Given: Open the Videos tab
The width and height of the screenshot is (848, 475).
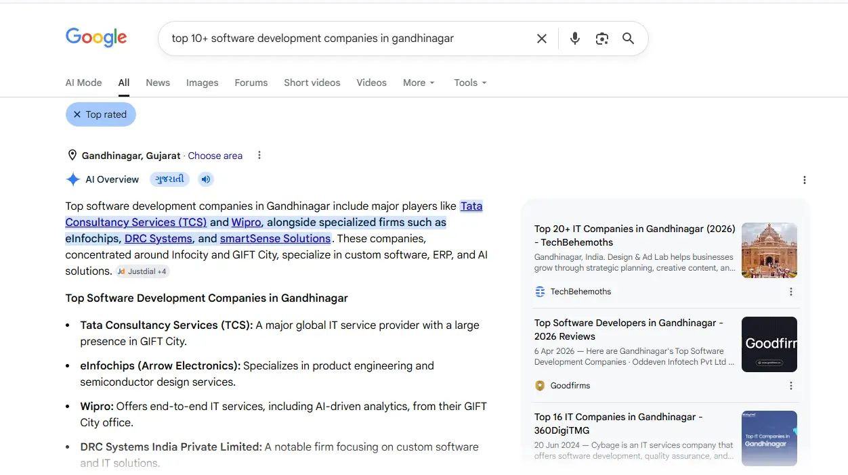Looking at the screenshot, I should (372, 83).
